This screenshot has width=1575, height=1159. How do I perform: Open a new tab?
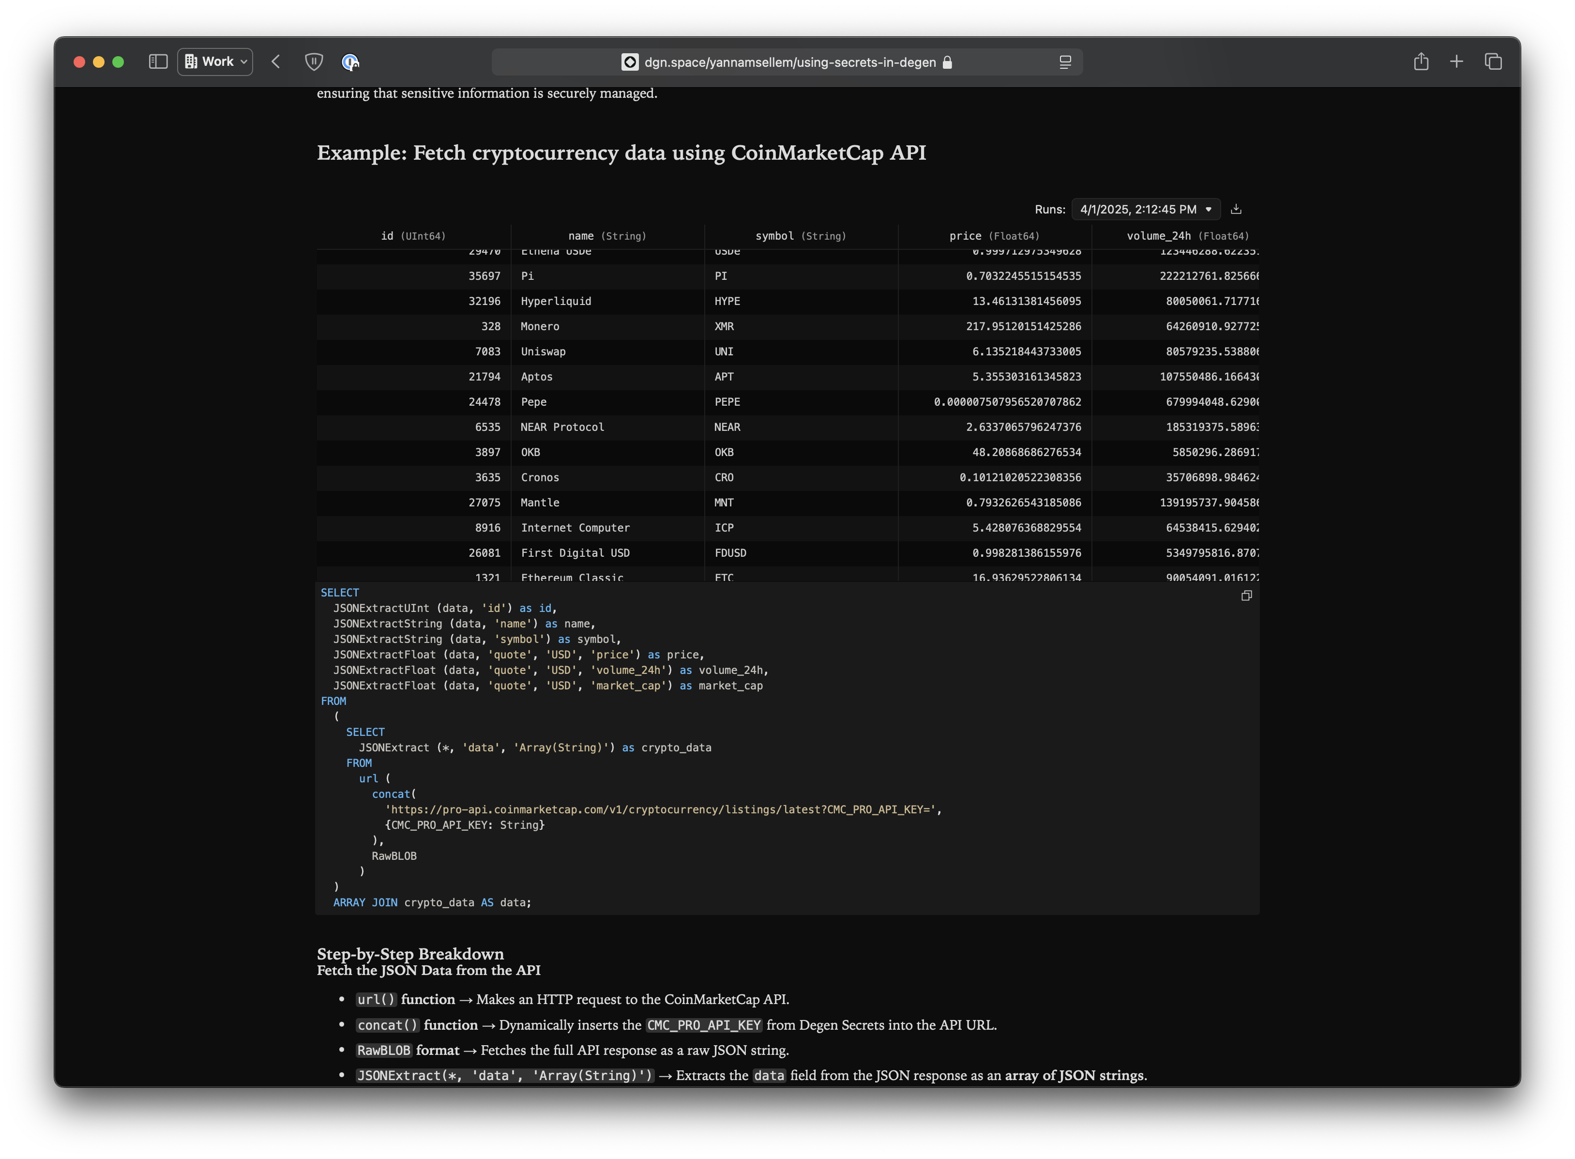click(1456, 62)
